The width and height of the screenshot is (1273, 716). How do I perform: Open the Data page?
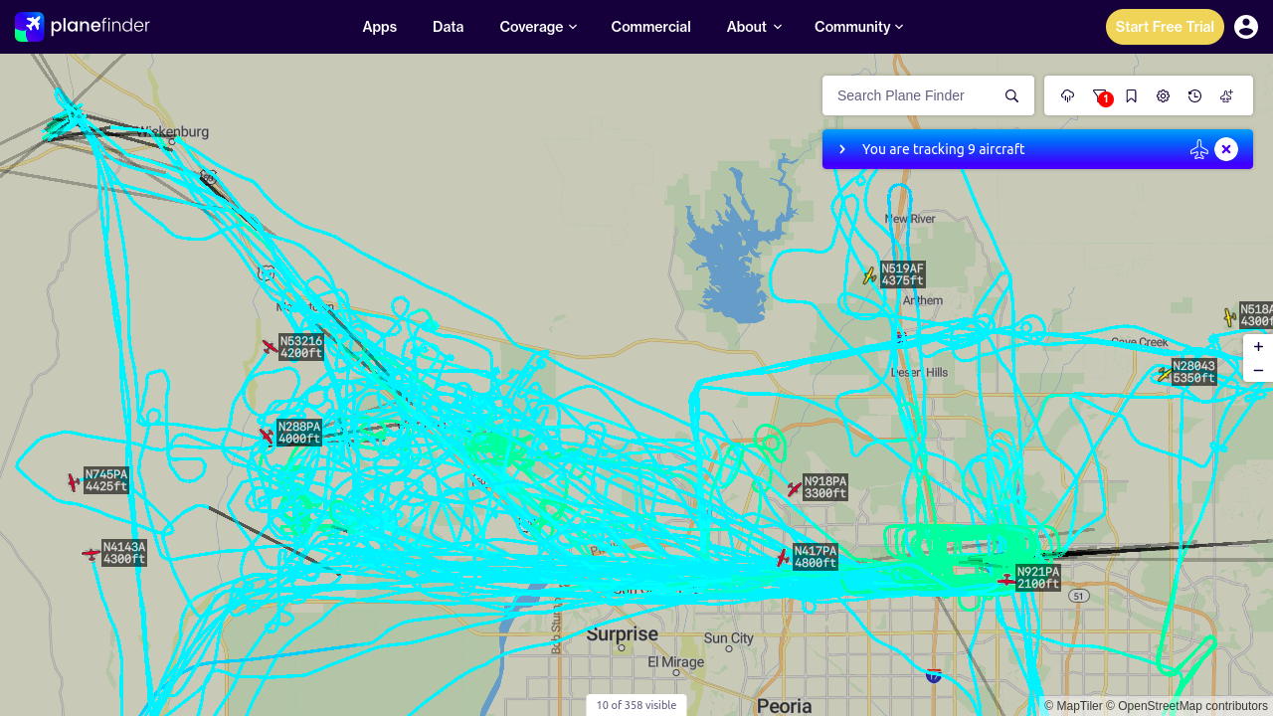(449, 27)
